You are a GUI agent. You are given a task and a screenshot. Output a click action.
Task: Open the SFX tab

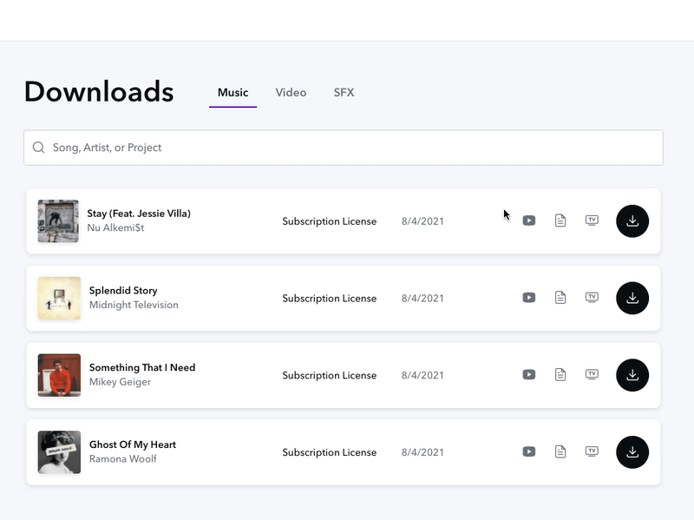click(344, 92)
